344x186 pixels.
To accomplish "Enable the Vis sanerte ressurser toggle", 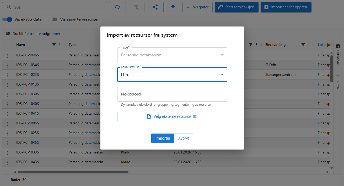I will pos(52,19).
